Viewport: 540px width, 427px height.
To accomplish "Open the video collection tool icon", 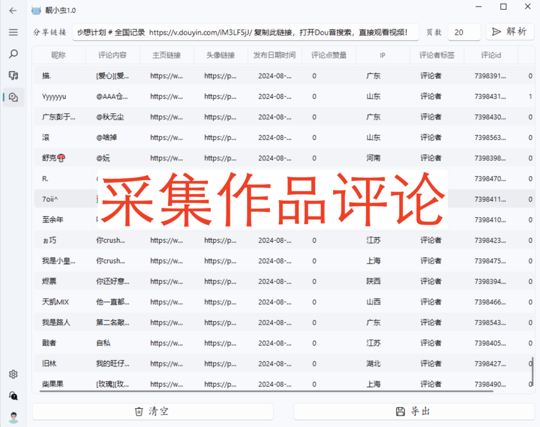I will pyautogui.click(x=13, y=75).
